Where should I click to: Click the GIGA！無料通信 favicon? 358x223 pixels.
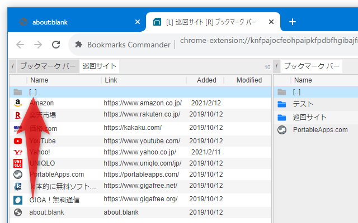coord(18,200)
